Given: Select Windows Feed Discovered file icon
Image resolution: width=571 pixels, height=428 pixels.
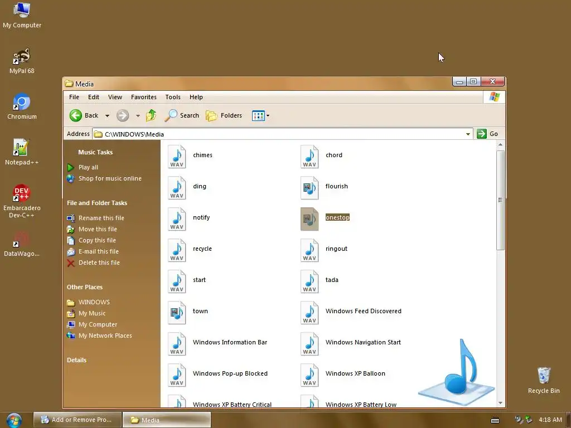Looking at the screenshot, I should (x=309, y=313).
